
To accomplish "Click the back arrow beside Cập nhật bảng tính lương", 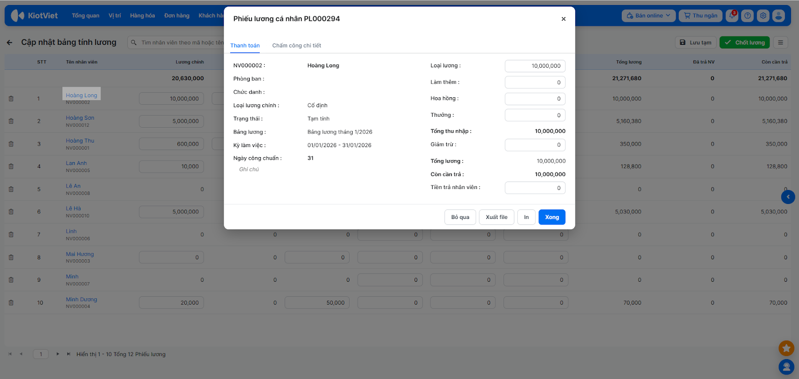I will [x=9, y=42].
